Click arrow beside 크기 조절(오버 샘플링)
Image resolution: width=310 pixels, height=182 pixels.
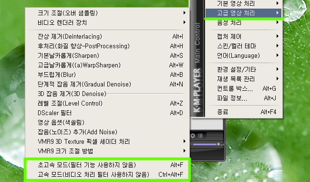[184, 13]
